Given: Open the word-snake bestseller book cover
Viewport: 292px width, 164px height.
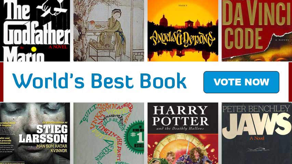Looking at the screenshot, I should [x=109, y=133].
